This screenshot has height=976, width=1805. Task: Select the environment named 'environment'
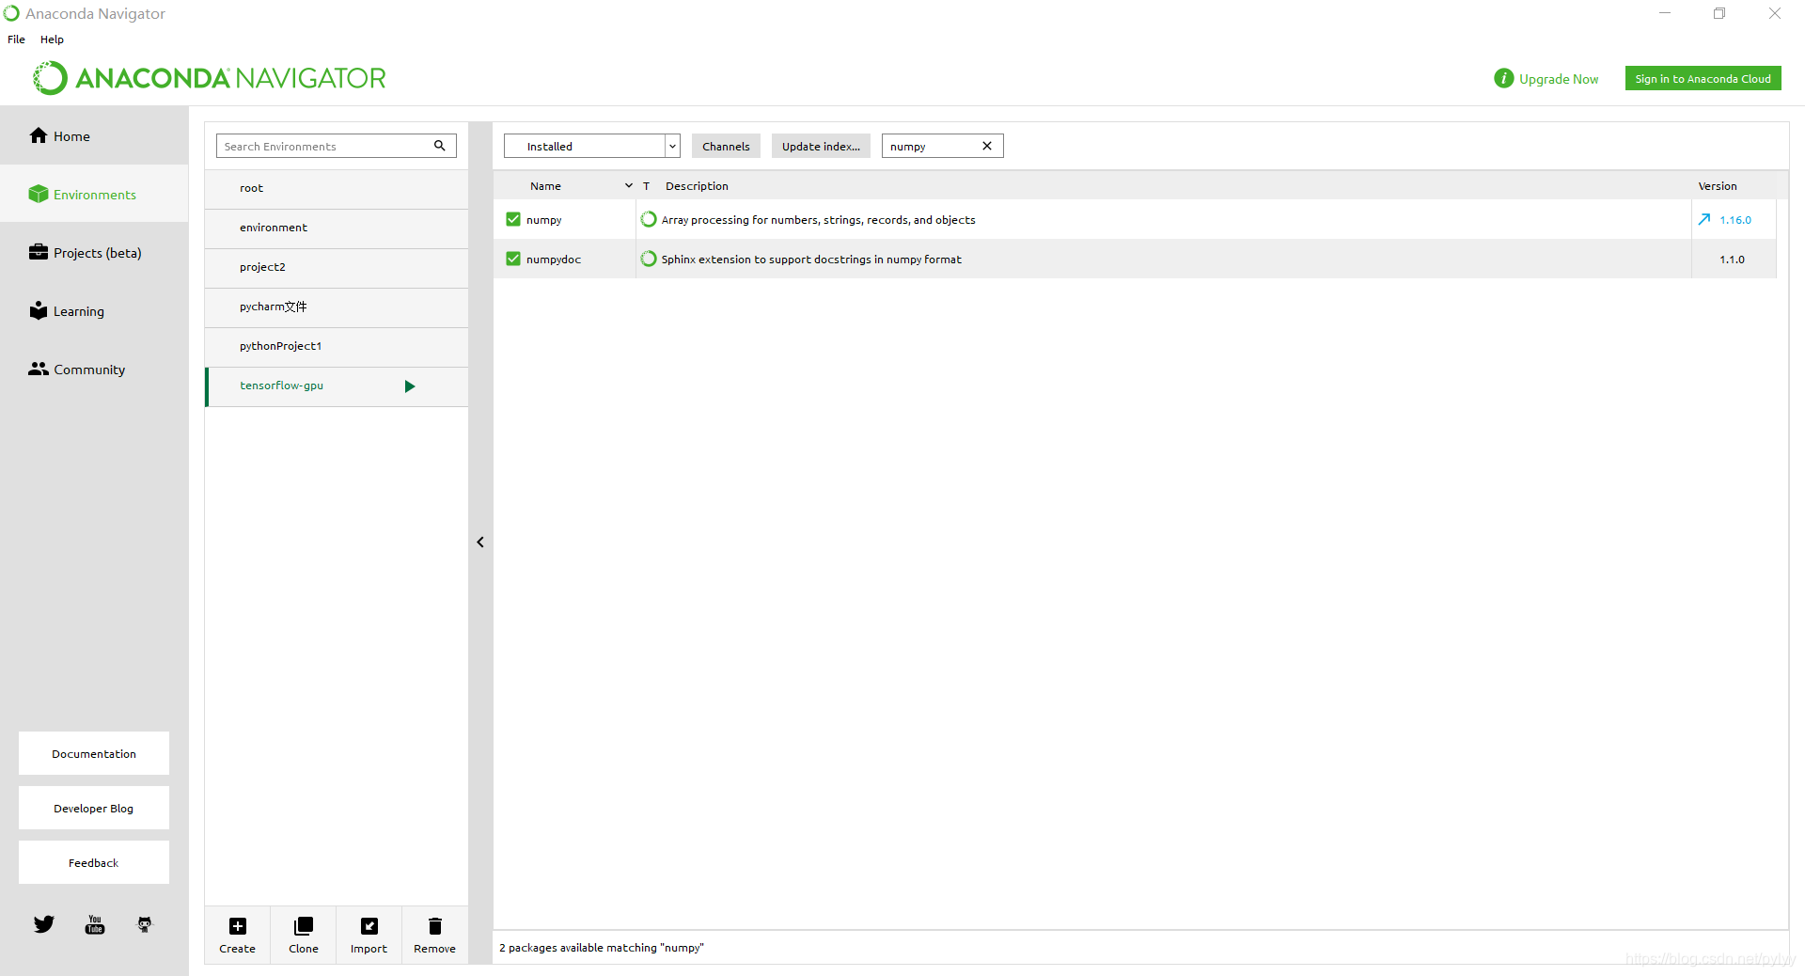click(337, 228)
